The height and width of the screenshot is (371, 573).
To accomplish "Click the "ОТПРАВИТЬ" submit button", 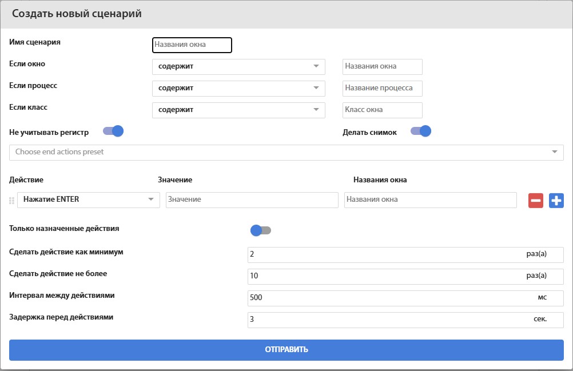I will point(286,349).
